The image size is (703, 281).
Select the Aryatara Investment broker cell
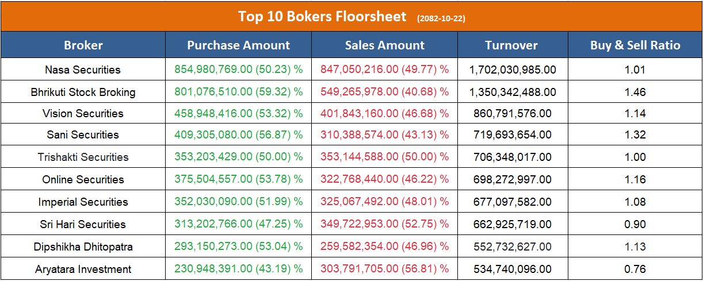83,269
